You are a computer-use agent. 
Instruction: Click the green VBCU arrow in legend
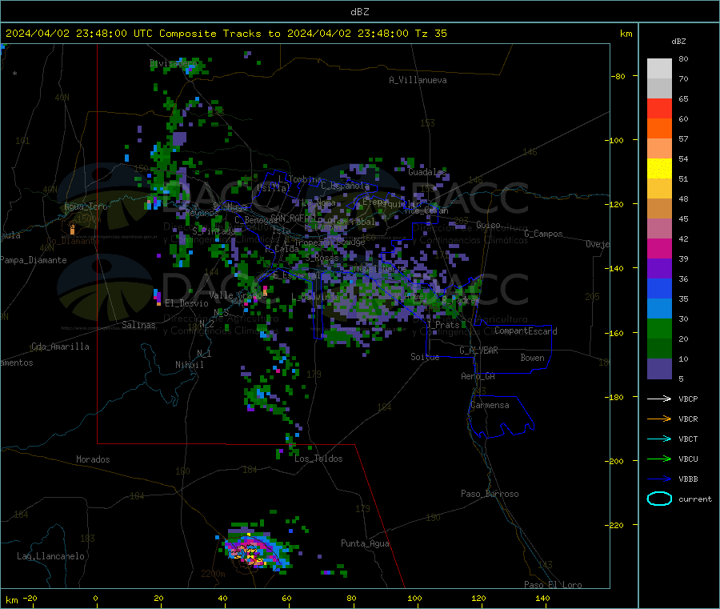click(659, 459)
